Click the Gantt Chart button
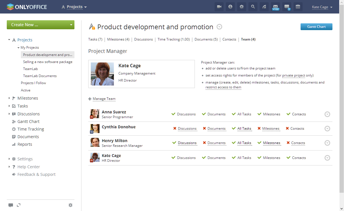The width and height of the screenshot is (344, 211). pos(316,27)
